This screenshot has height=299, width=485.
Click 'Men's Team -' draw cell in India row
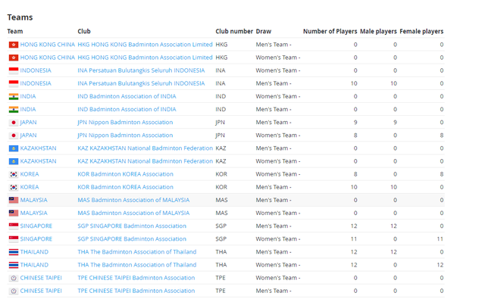click(x=274, y=109)
